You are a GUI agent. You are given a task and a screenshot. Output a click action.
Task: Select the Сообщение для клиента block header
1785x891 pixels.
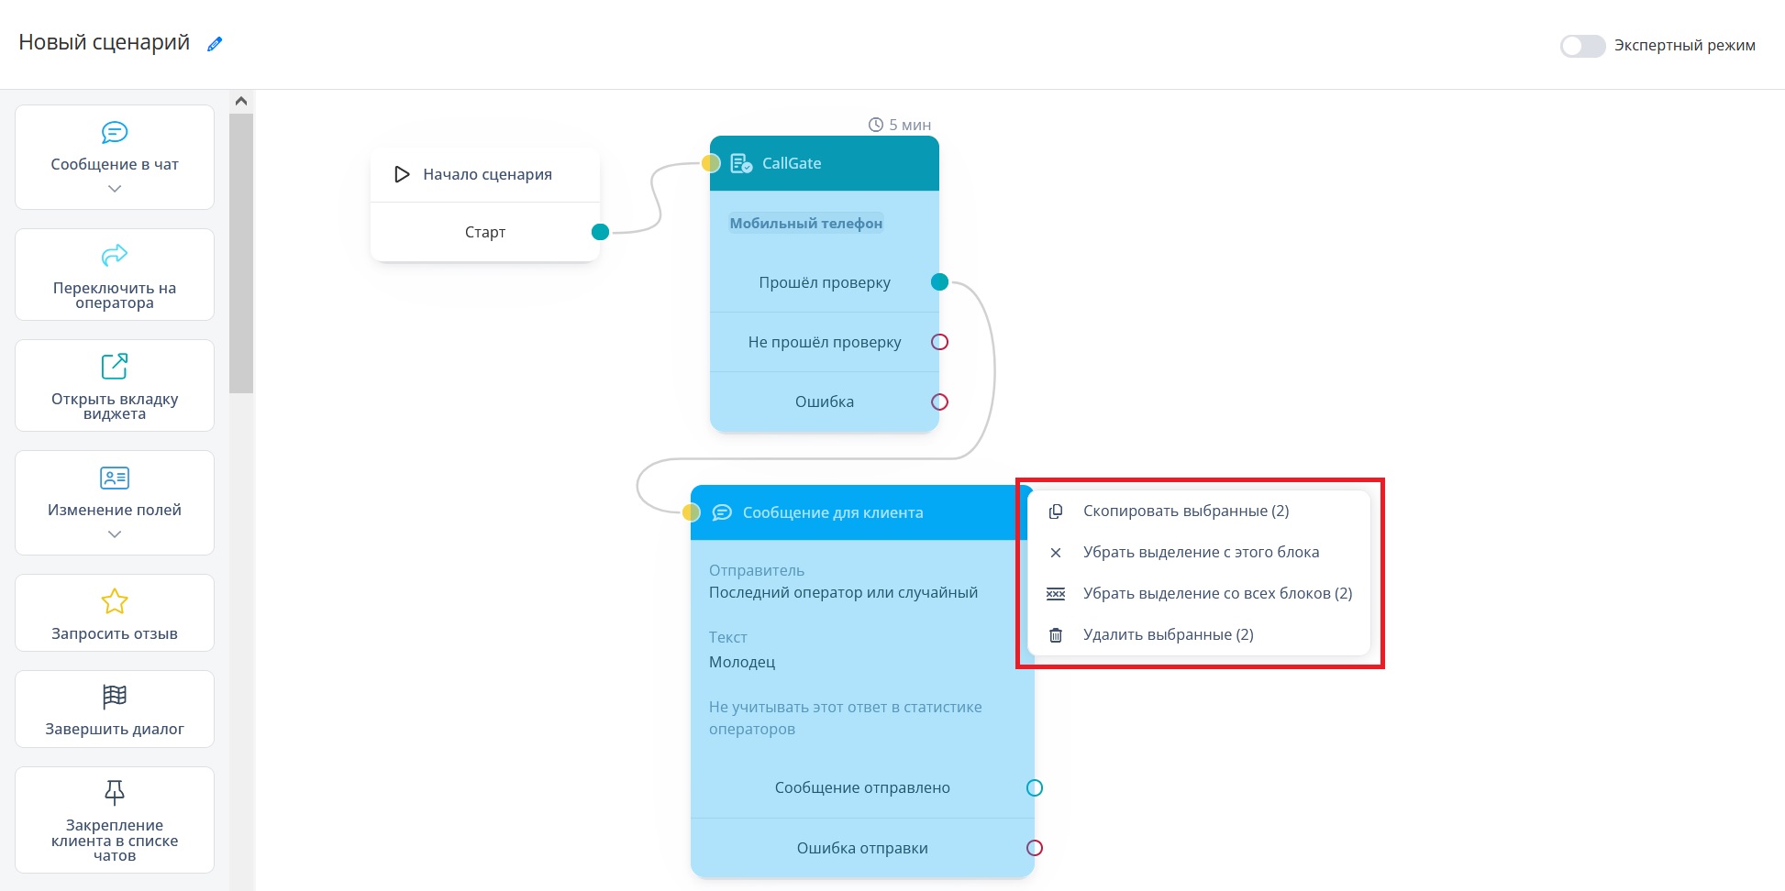[x=862, y=512]
